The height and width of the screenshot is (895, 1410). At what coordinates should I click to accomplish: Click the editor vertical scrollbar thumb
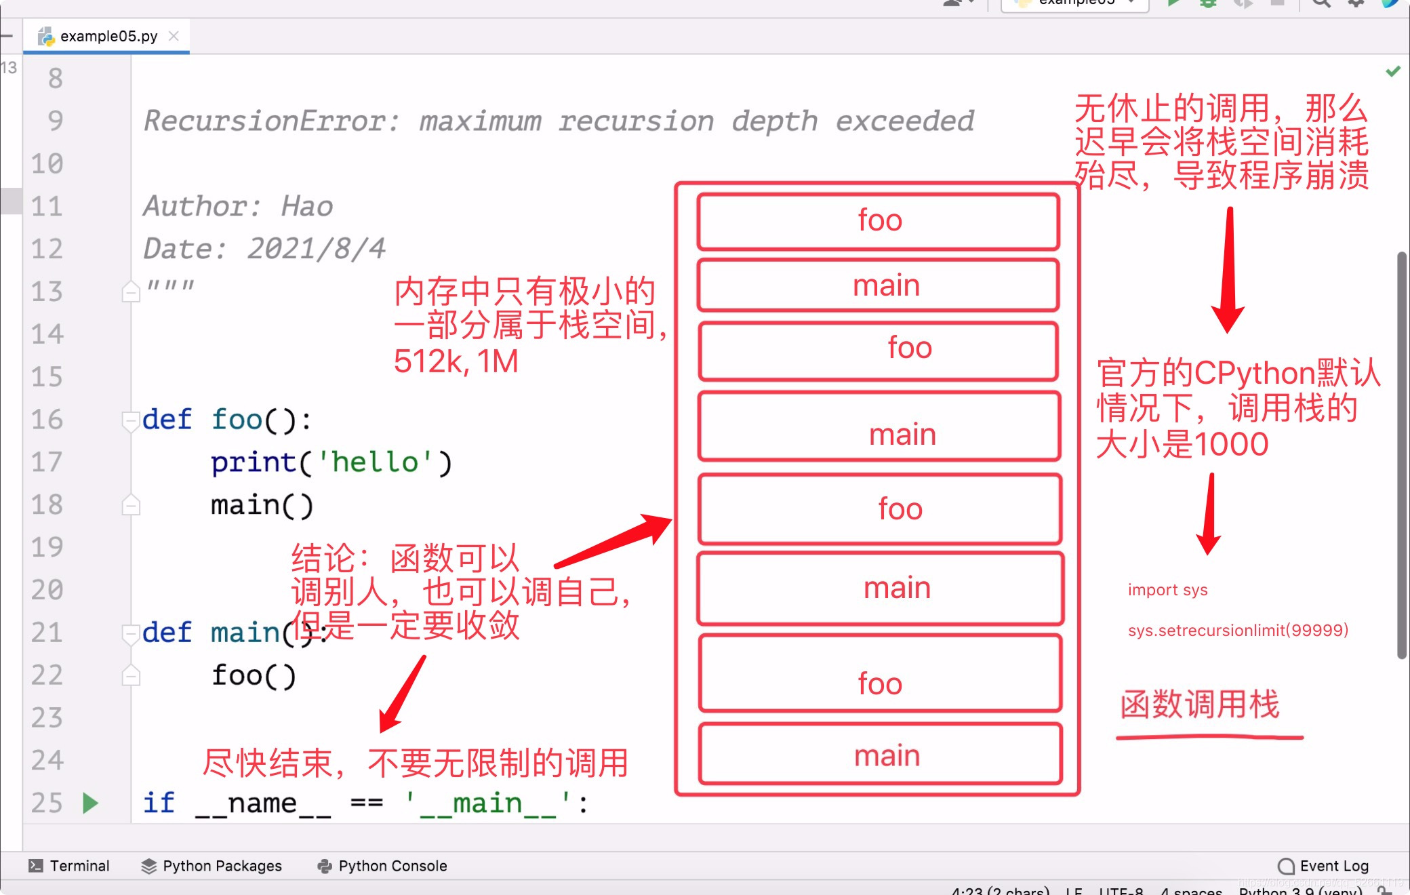[1401, 454]
